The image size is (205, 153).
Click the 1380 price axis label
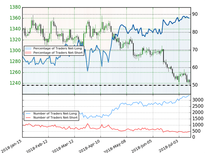point(15,7)
